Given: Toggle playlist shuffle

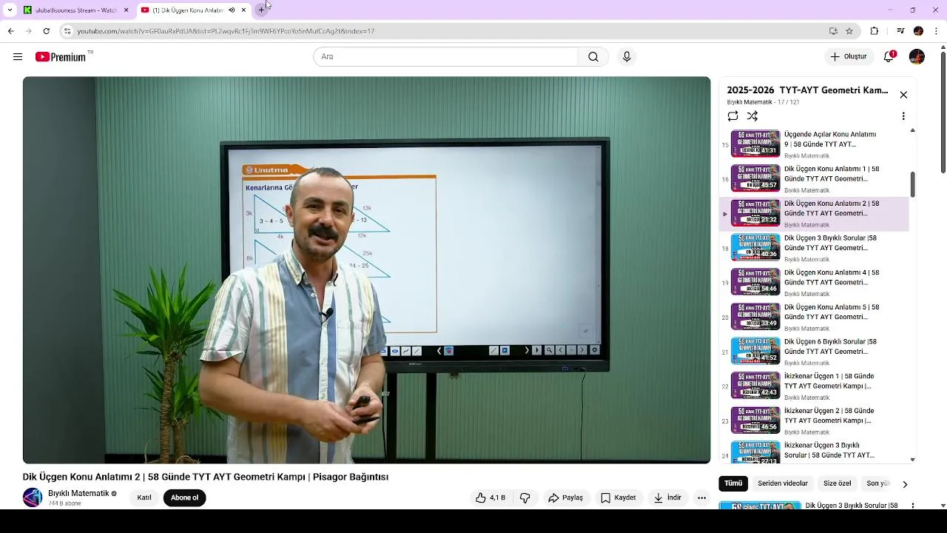Looking at the screenshot, I should point(752,116).
